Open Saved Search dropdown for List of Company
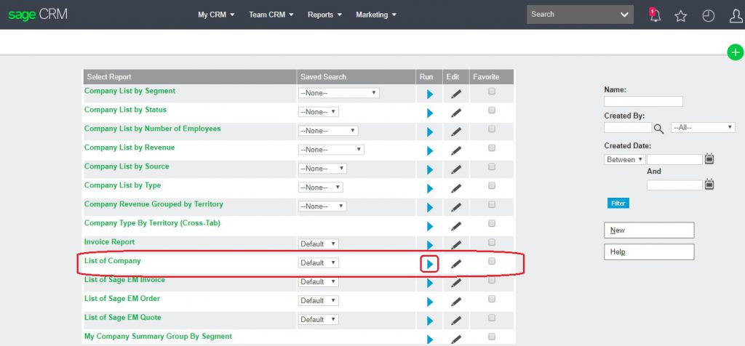The height and width of the screenshot is (346, 745). click(319, 263)
